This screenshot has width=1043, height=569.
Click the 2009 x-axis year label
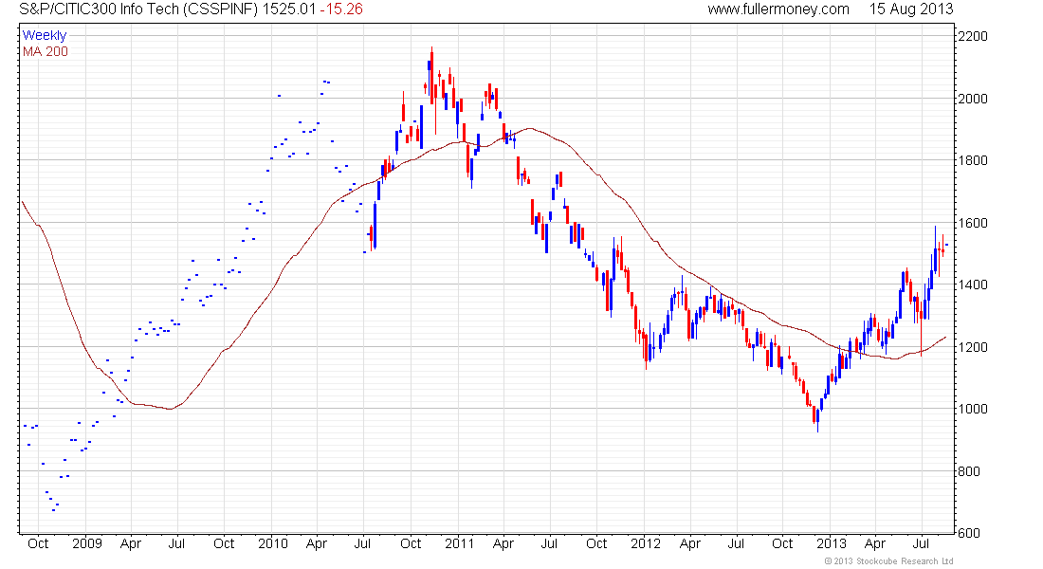point(87,543)
